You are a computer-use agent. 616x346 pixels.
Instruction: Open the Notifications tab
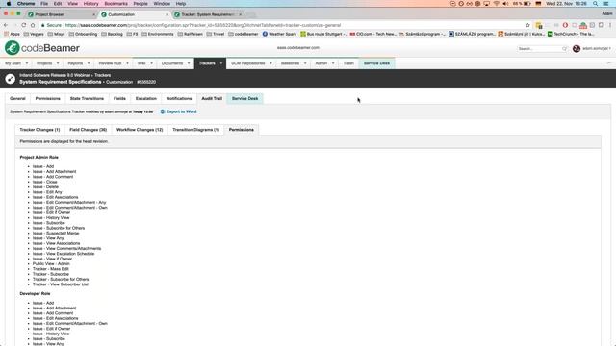pos(179,98)
